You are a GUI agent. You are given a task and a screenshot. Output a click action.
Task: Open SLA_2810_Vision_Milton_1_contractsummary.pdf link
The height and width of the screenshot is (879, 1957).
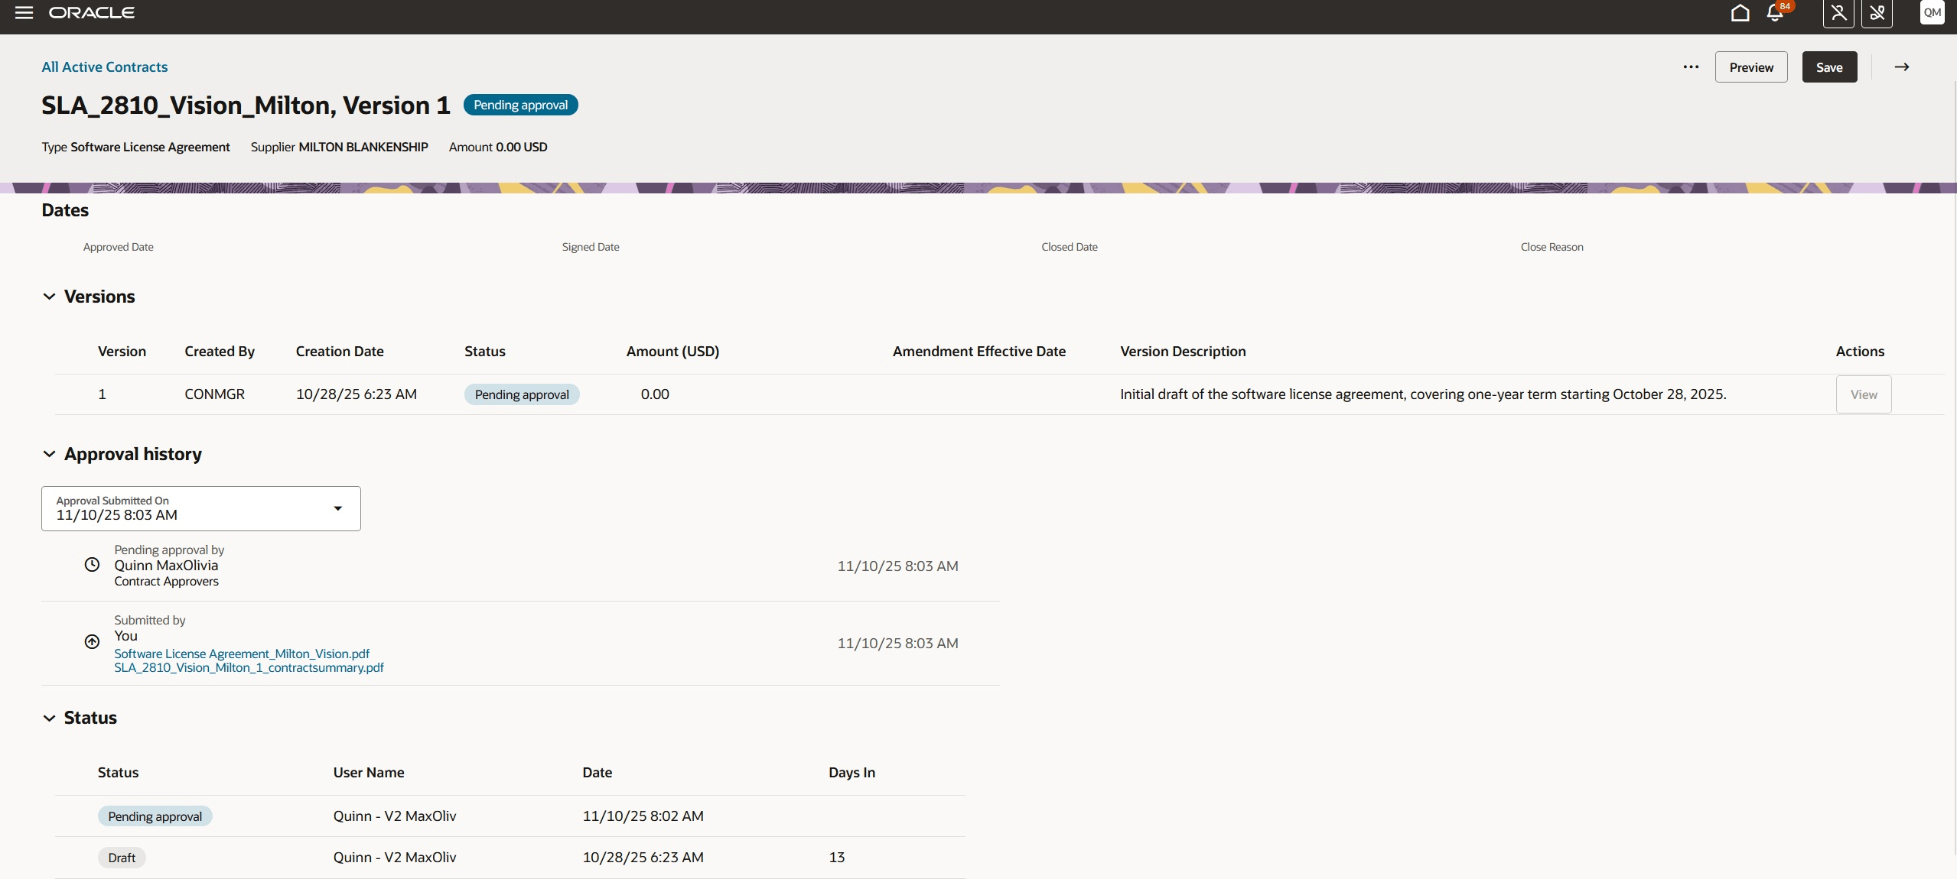point(249,667)
